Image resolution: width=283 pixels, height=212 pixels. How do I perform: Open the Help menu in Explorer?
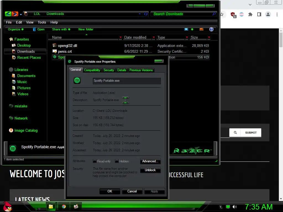pyautogui.click(x=54, y=22)
